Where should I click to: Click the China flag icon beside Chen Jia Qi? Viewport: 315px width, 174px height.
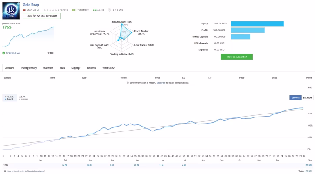[x=24, y=10]
